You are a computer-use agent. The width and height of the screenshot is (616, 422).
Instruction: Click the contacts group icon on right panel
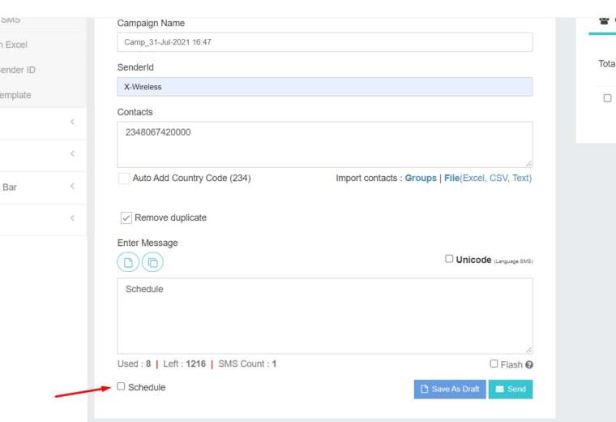tap(604, 20)
